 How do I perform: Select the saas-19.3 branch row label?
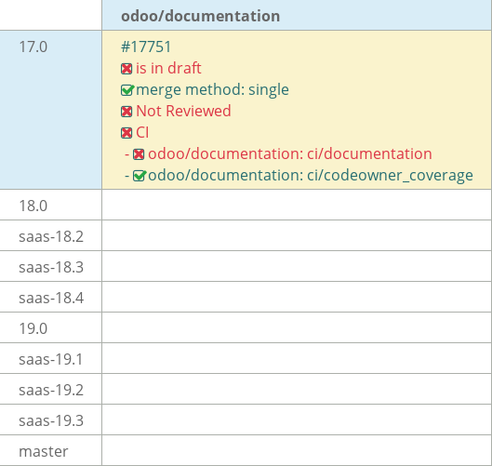coord(51,421)
